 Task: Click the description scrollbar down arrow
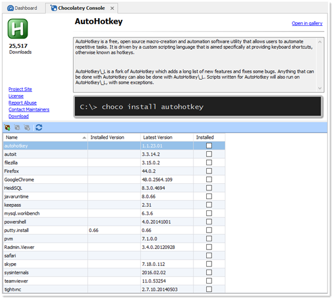point(320,88)
